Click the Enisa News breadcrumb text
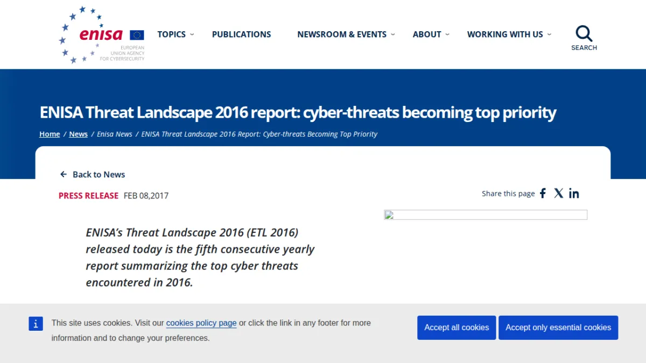The image size is (646, 363). (x=115, y=134)
